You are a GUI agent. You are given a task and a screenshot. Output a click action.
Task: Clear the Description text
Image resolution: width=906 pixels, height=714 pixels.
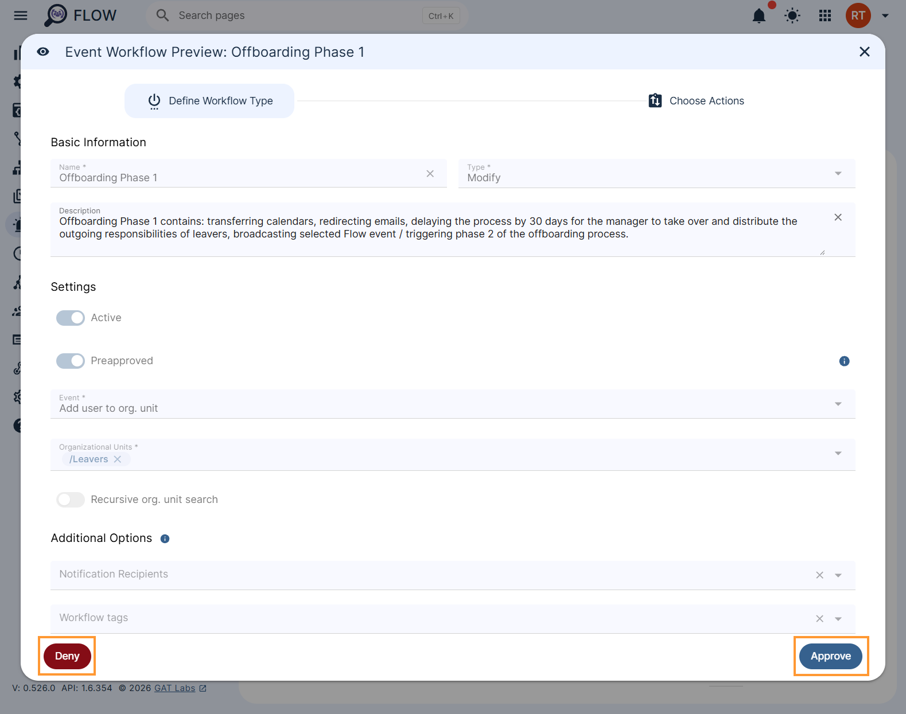pos(838,217)
